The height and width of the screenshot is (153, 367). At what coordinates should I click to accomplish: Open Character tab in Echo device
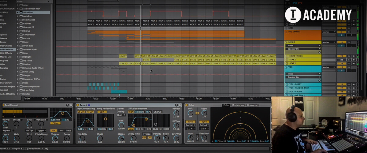point(252,105)
